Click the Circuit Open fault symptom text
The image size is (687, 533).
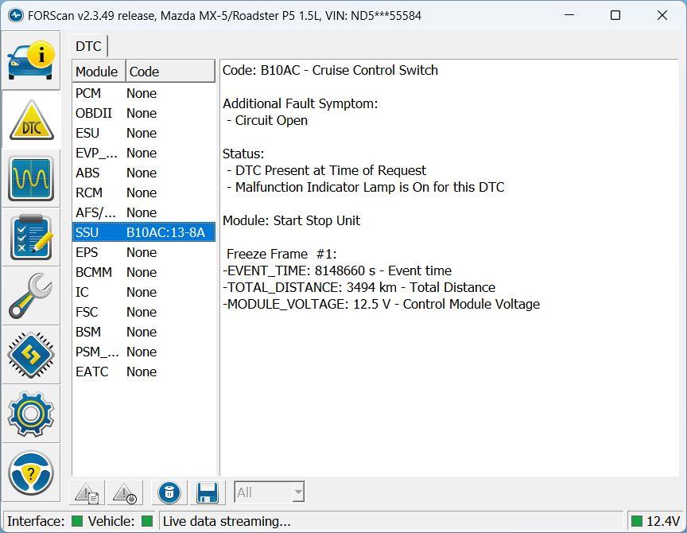(x=271, y=120)
